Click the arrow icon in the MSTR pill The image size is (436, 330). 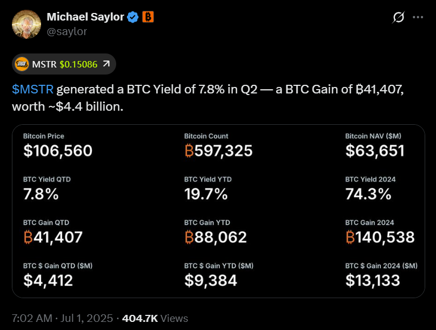coord(106,64)
